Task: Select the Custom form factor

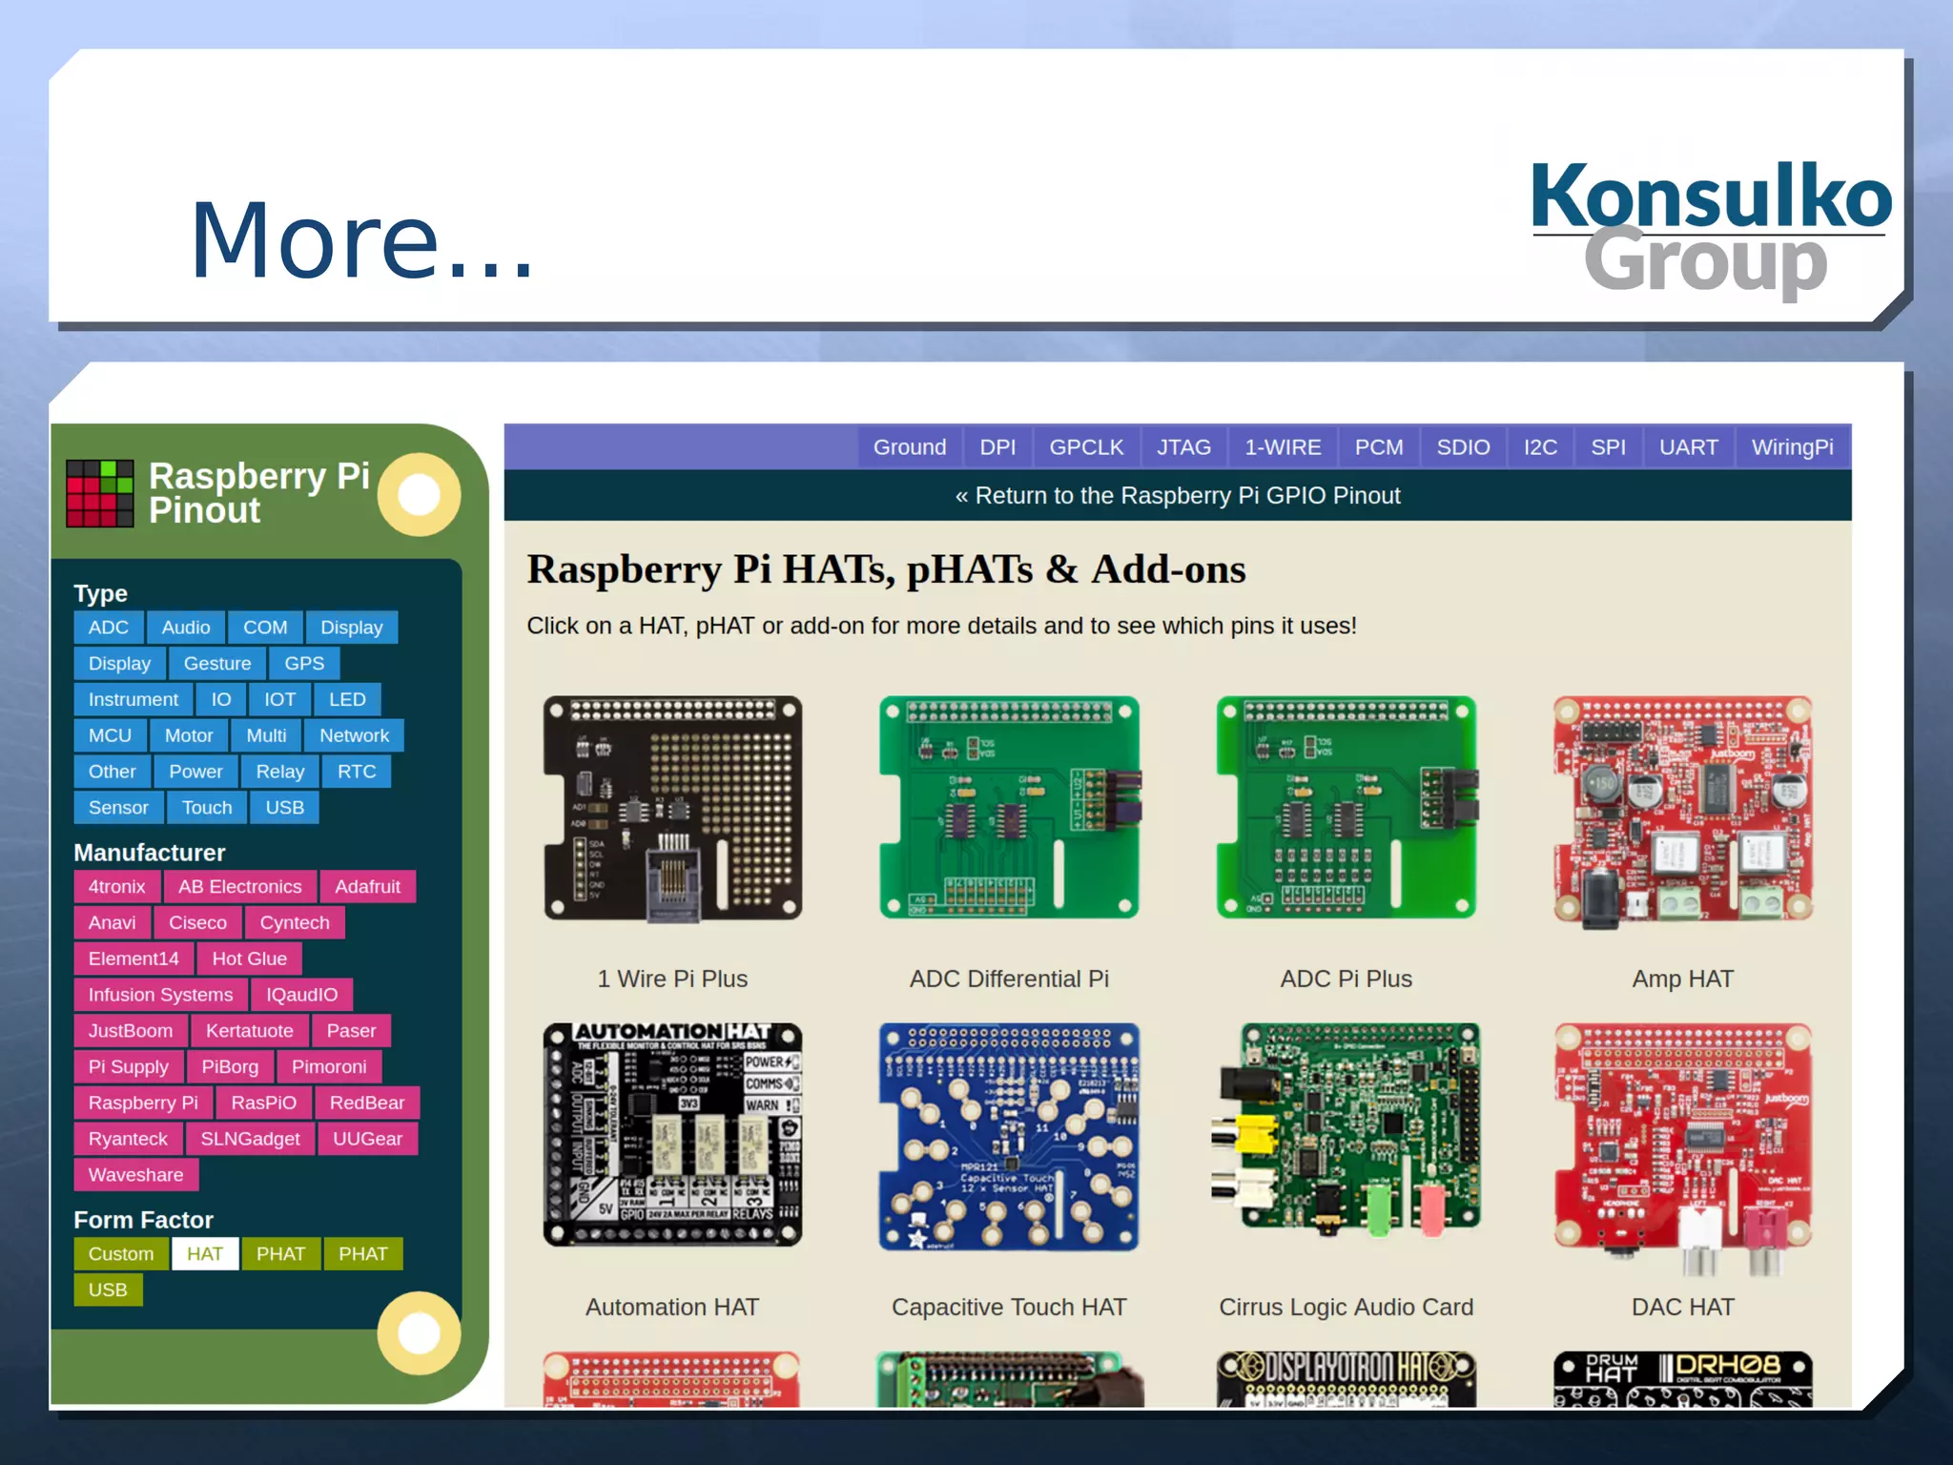Action: pyautogui.click(x=121, y=1254)
